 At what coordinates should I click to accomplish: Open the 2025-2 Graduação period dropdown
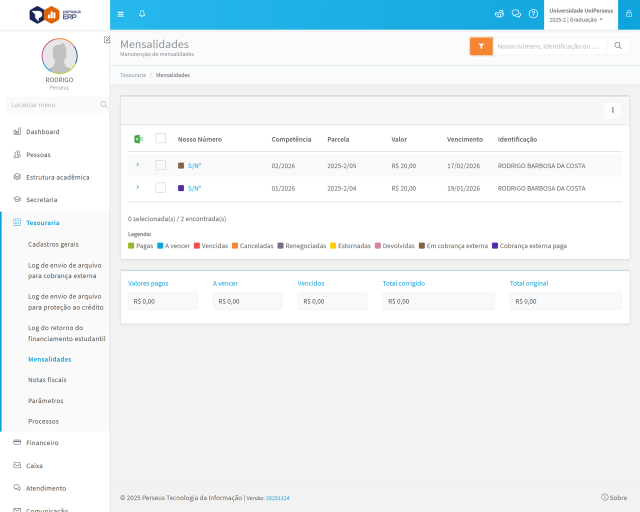click(576, 20)
